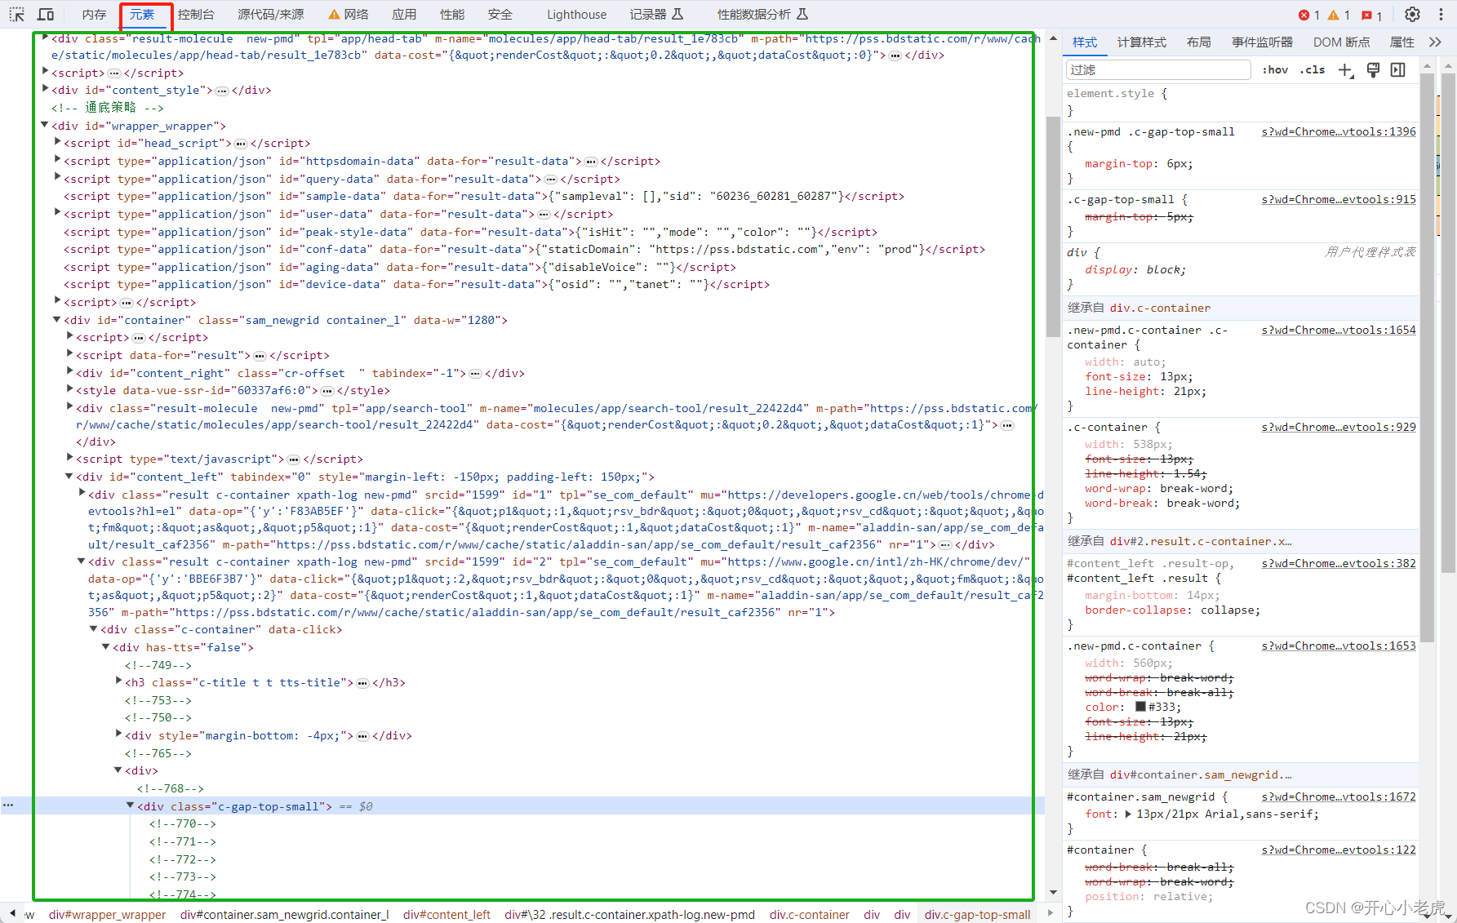Click the orange warning count indicator

[x=1339, y=16]
